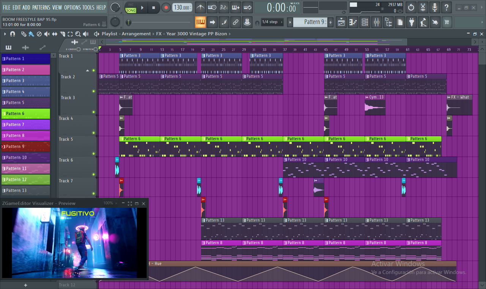The width and height of the screenshot is (486, 289).
Task: Mute Track 1 using its green light
Action: (x=93, y=71)
